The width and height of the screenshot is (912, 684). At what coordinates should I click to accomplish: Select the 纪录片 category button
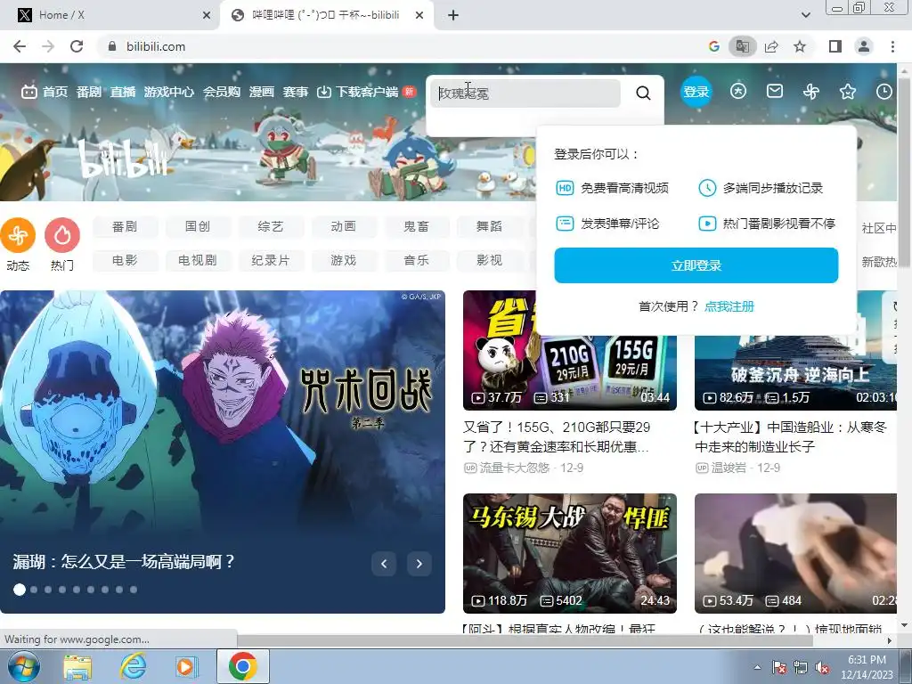(271, 261)
